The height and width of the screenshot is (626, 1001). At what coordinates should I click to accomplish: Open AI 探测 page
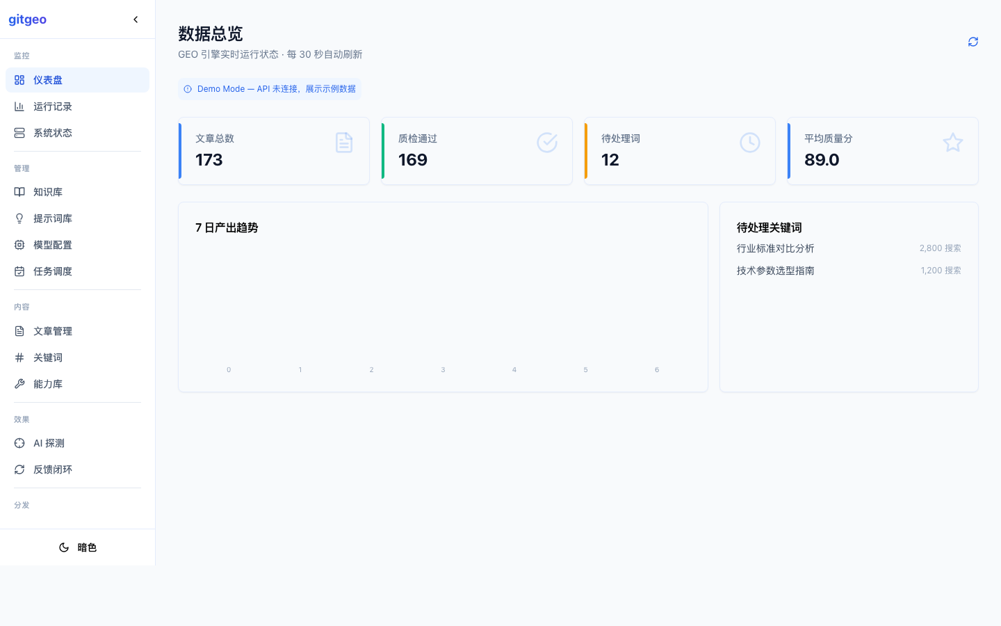(x=77, y=443)
